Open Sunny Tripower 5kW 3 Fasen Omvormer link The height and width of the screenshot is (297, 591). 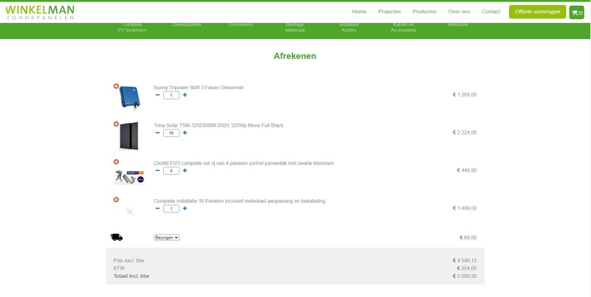point(199,88)
